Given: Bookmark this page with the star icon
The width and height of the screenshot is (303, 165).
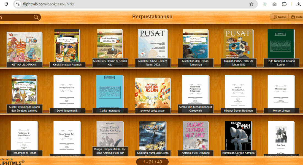Looking at the screenshot, I should tap(251, 4).
